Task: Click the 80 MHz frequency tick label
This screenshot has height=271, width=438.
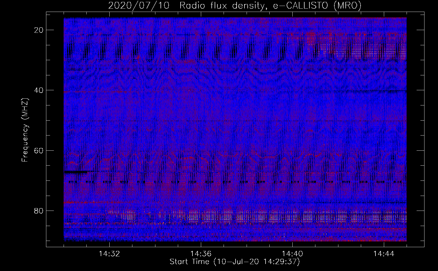Action: [x=39, y=211]
